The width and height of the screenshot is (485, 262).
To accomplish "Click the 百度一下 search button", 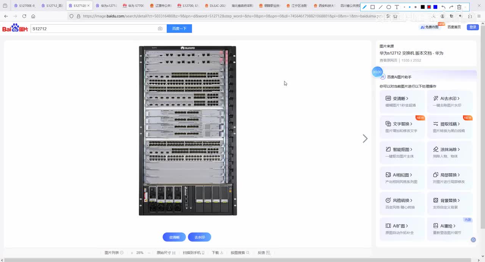I will tap(179, 28).
